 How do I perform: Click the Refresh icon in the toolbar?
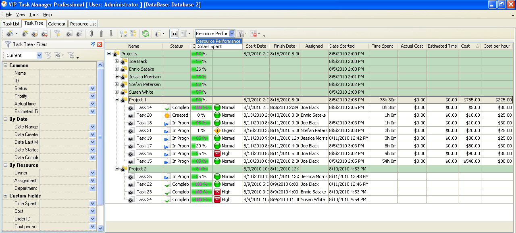coord(146,34)
